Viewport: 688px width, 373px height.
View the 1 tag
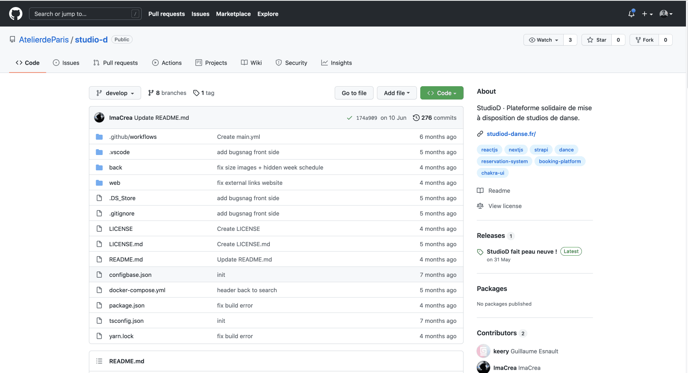click(x=204, y=93)
